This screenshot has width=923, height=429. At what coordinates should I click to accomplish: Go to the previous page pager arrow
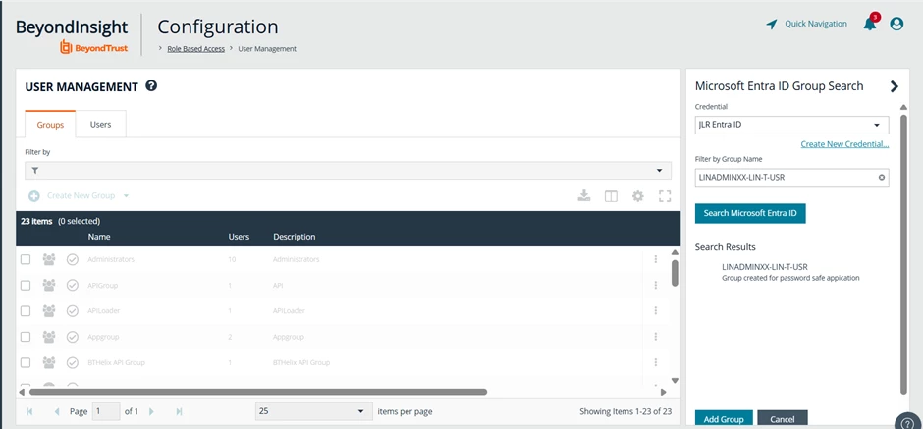coord(57,412)
